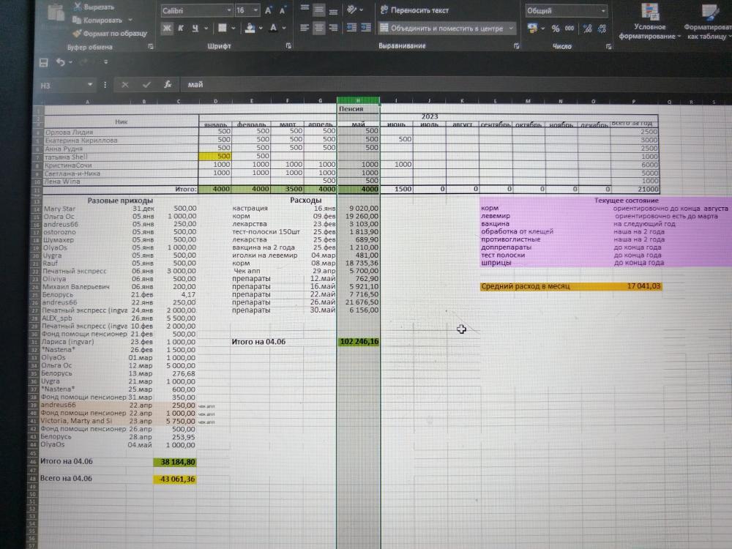Apply thousands separator (000) format

(569, 29)
